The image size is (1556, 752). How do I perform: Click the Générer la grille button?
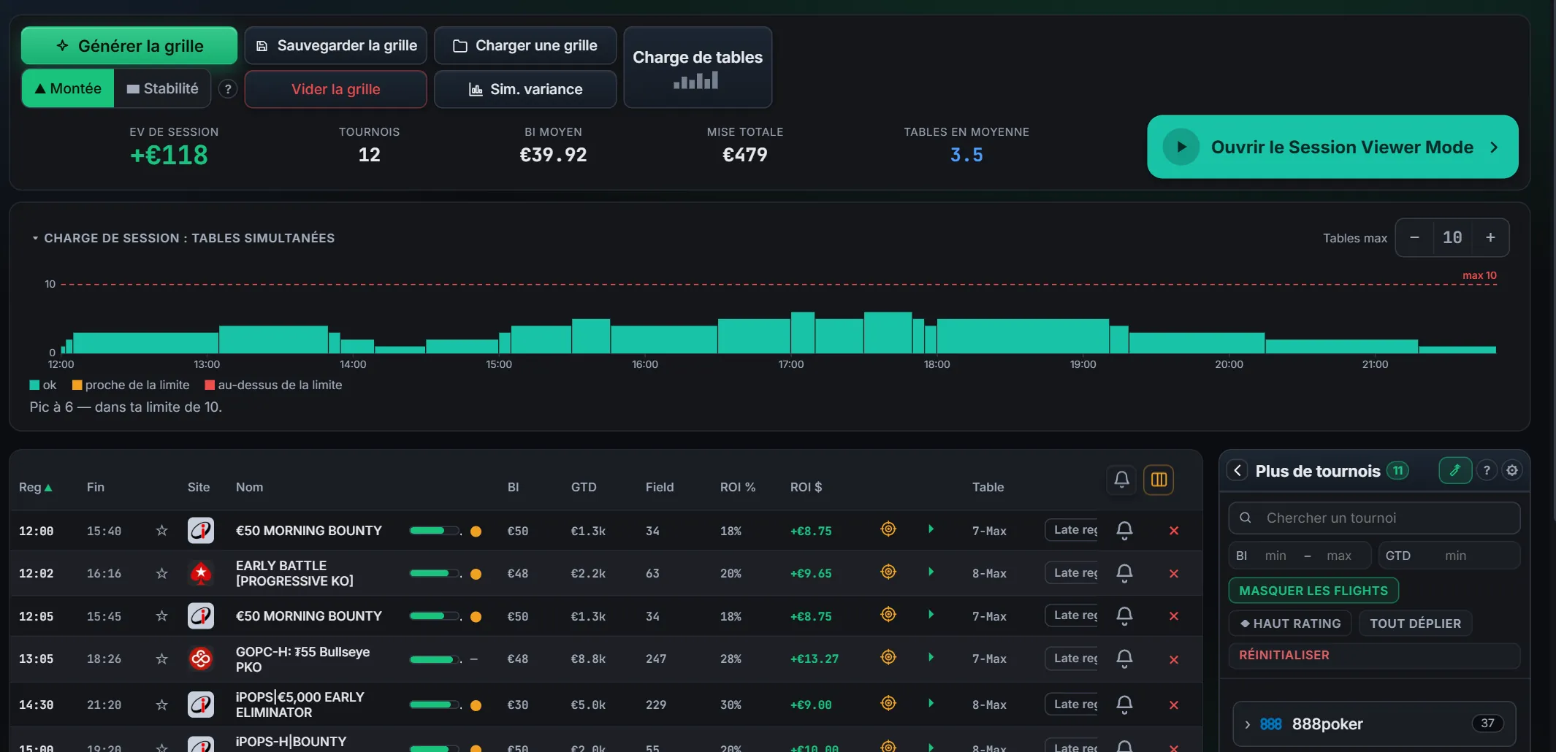point(129,46)
